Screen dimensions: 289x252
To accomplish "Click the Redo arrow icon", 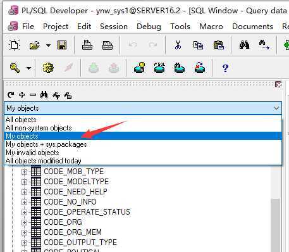I will (x=152, y=45).
